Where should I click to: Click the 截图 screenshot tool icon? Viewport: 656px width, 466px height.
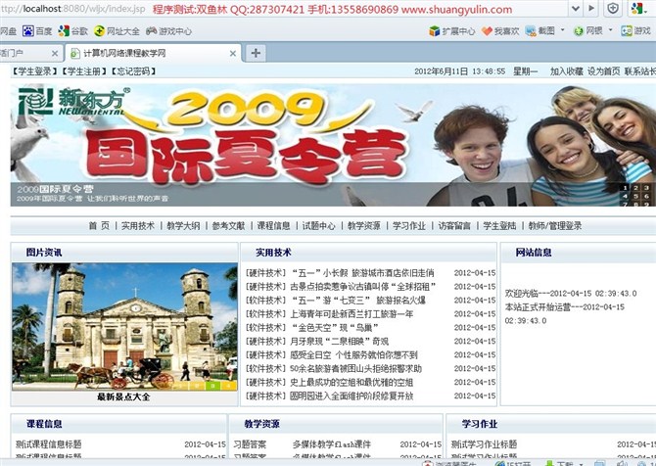531,31
